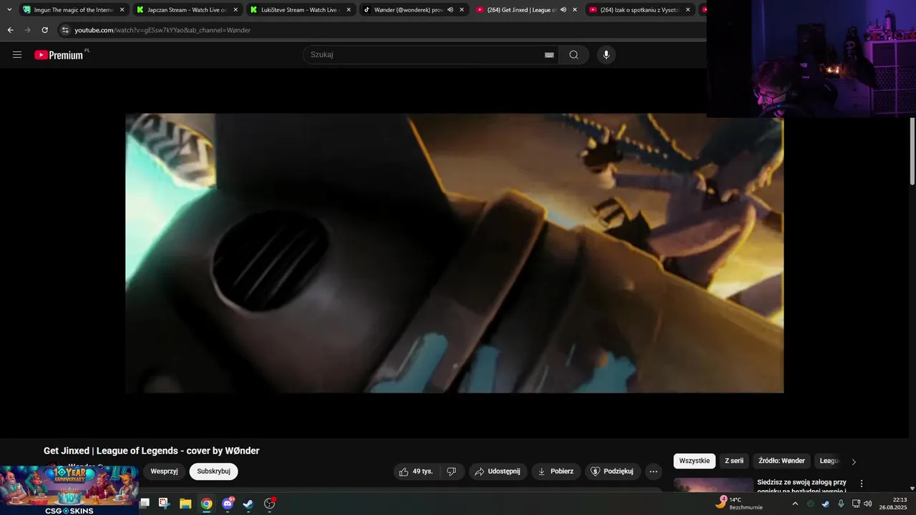This screenshot has height=515, width=916.
Task: Open File Explorer from taskbar
Action: 185,504
